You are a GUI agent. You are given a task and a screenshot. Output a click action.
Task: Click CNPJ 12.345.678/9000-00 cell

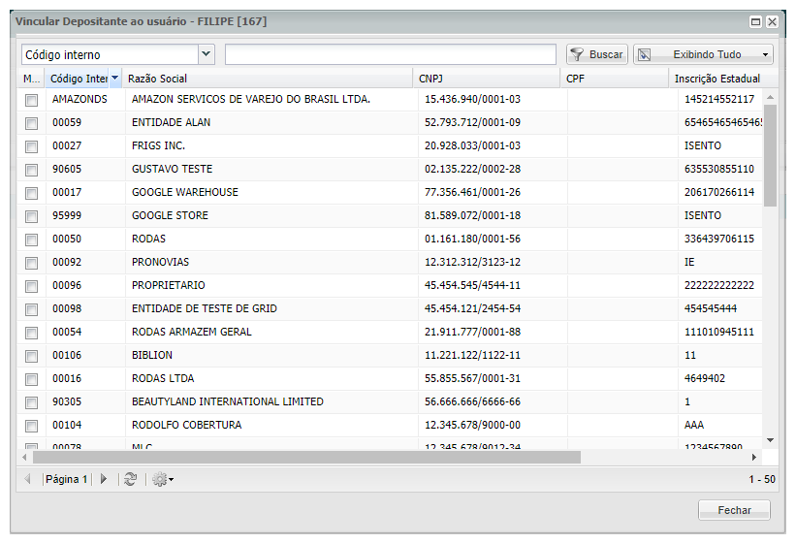[x=472, y=425]
